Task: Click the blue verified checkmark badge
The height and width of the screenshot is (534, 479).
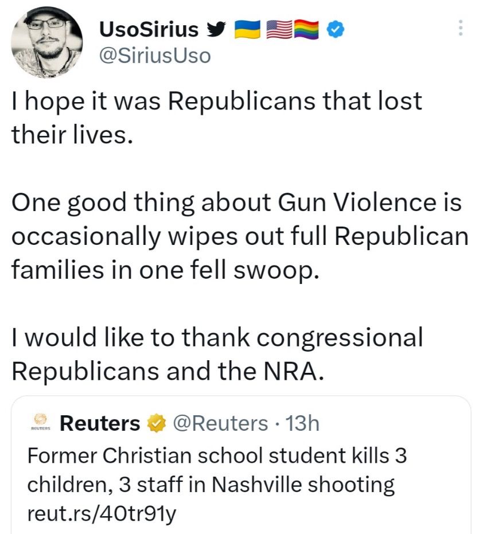Action: 336,29
